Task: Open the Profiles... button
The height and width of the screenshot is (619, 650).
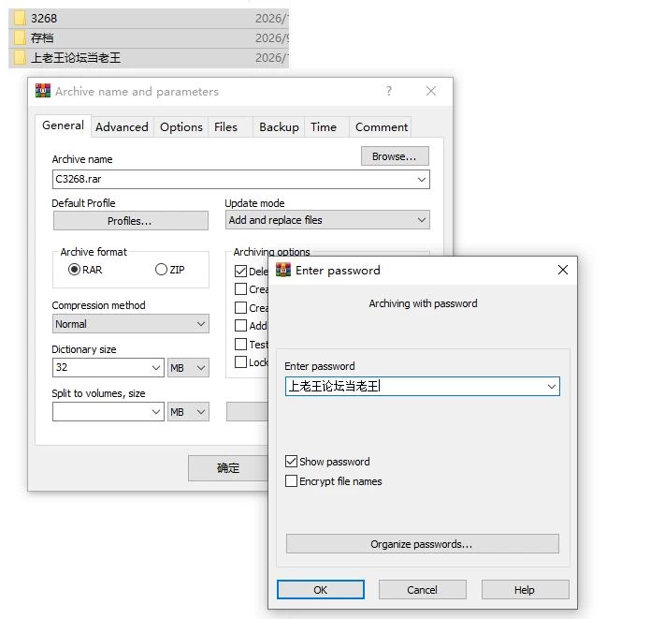Action: (x=130, y=220)
